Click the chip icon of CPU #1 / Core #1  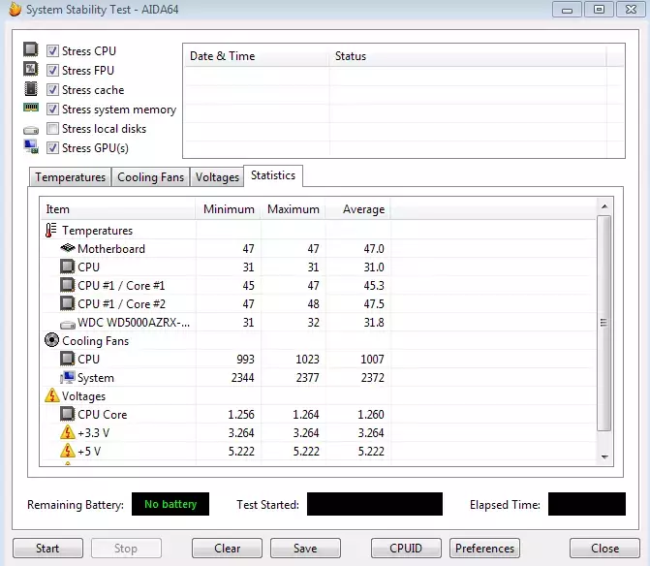click(67, 285)
